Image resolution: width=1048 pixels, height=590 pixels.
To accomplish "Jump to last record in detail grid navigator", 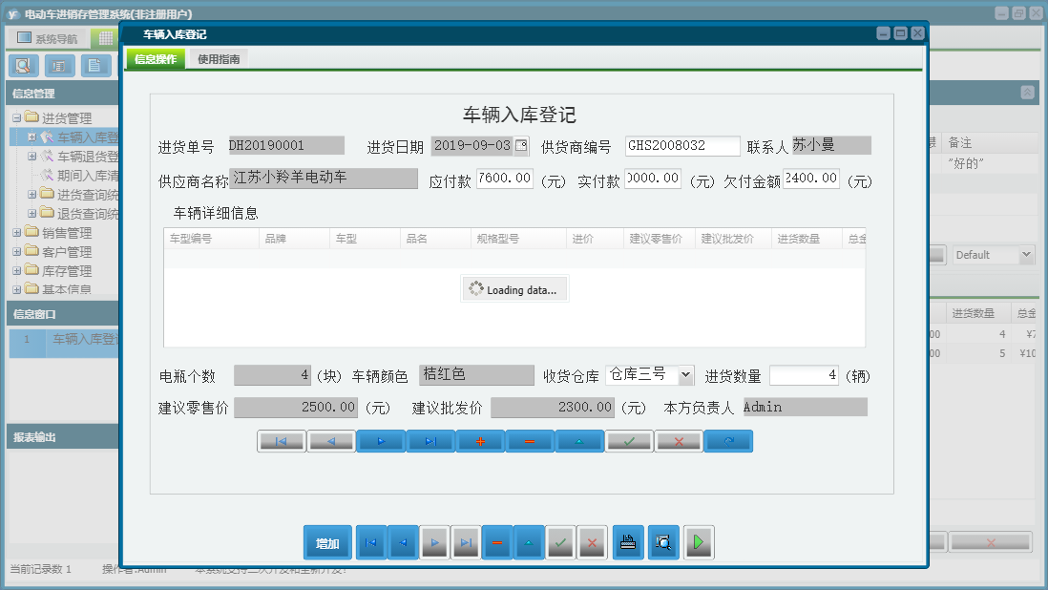I will click(x=430, y=441).
